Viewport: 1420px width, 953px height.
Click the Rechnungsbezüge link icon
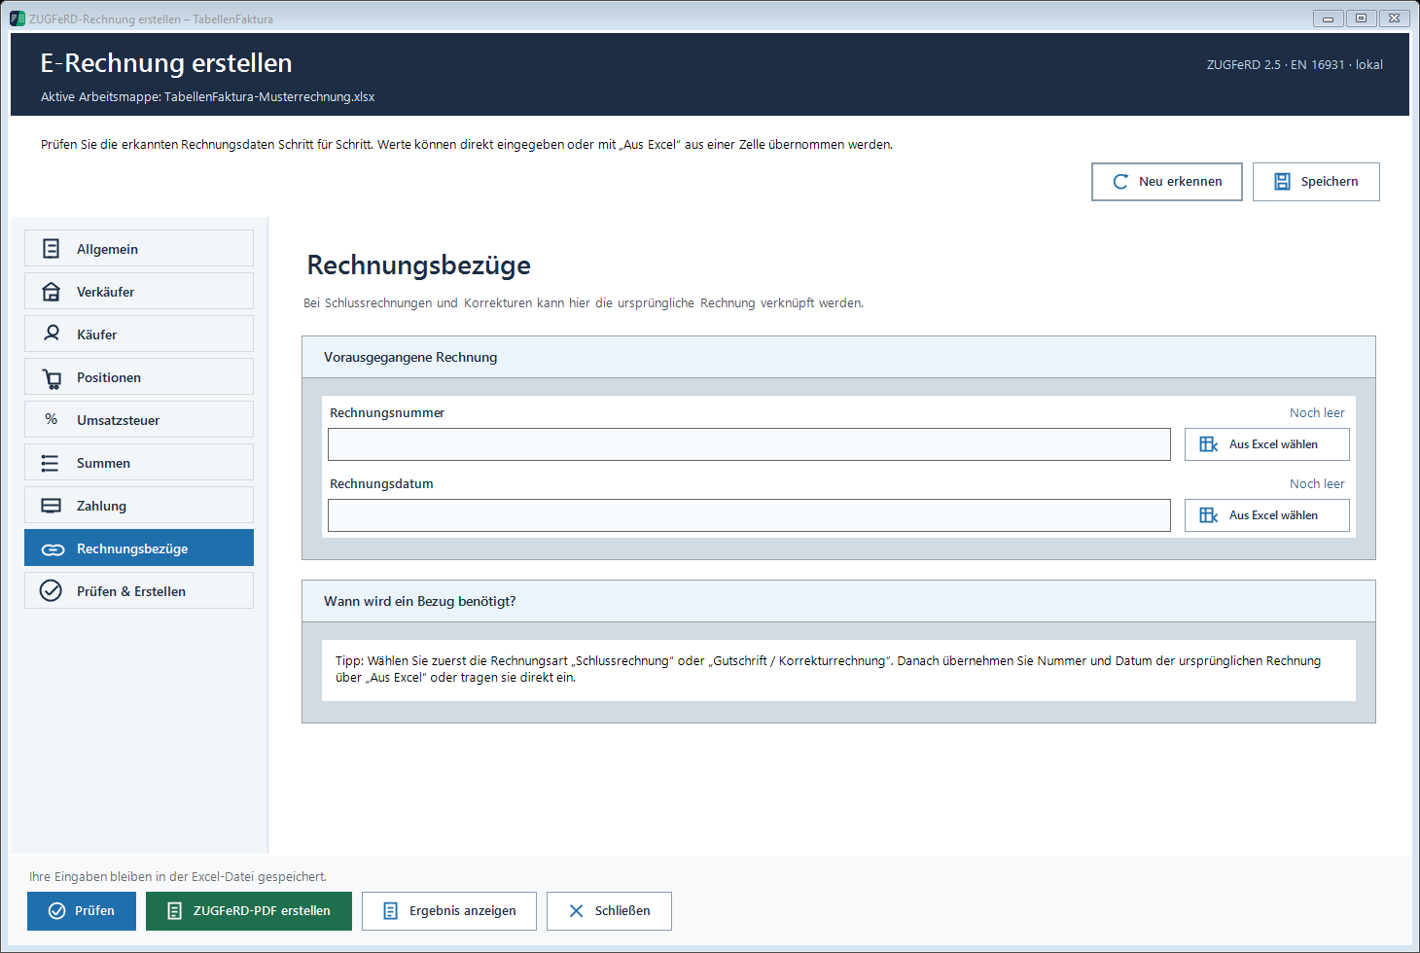[53, 549]
